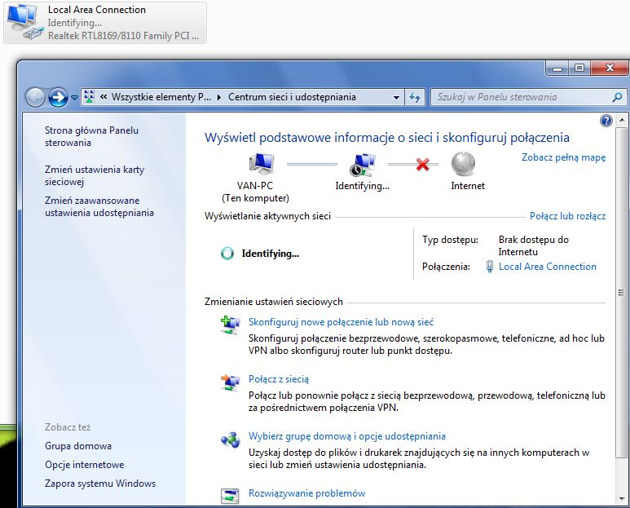Open Wybierz grupę domową i opcje udostępniania
630x508 pixels.
coord(346,436)
